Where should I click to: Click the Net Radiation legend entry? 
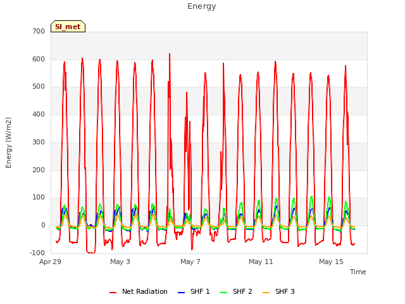[138, 291]
